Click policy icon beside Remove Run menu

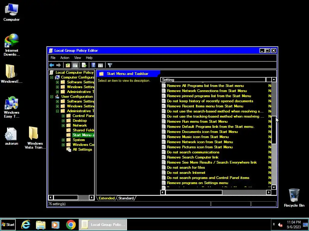coord(164,122)
